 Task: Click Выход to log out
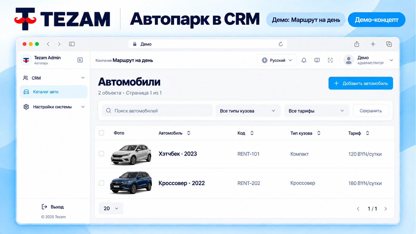(x=53, y=207)
